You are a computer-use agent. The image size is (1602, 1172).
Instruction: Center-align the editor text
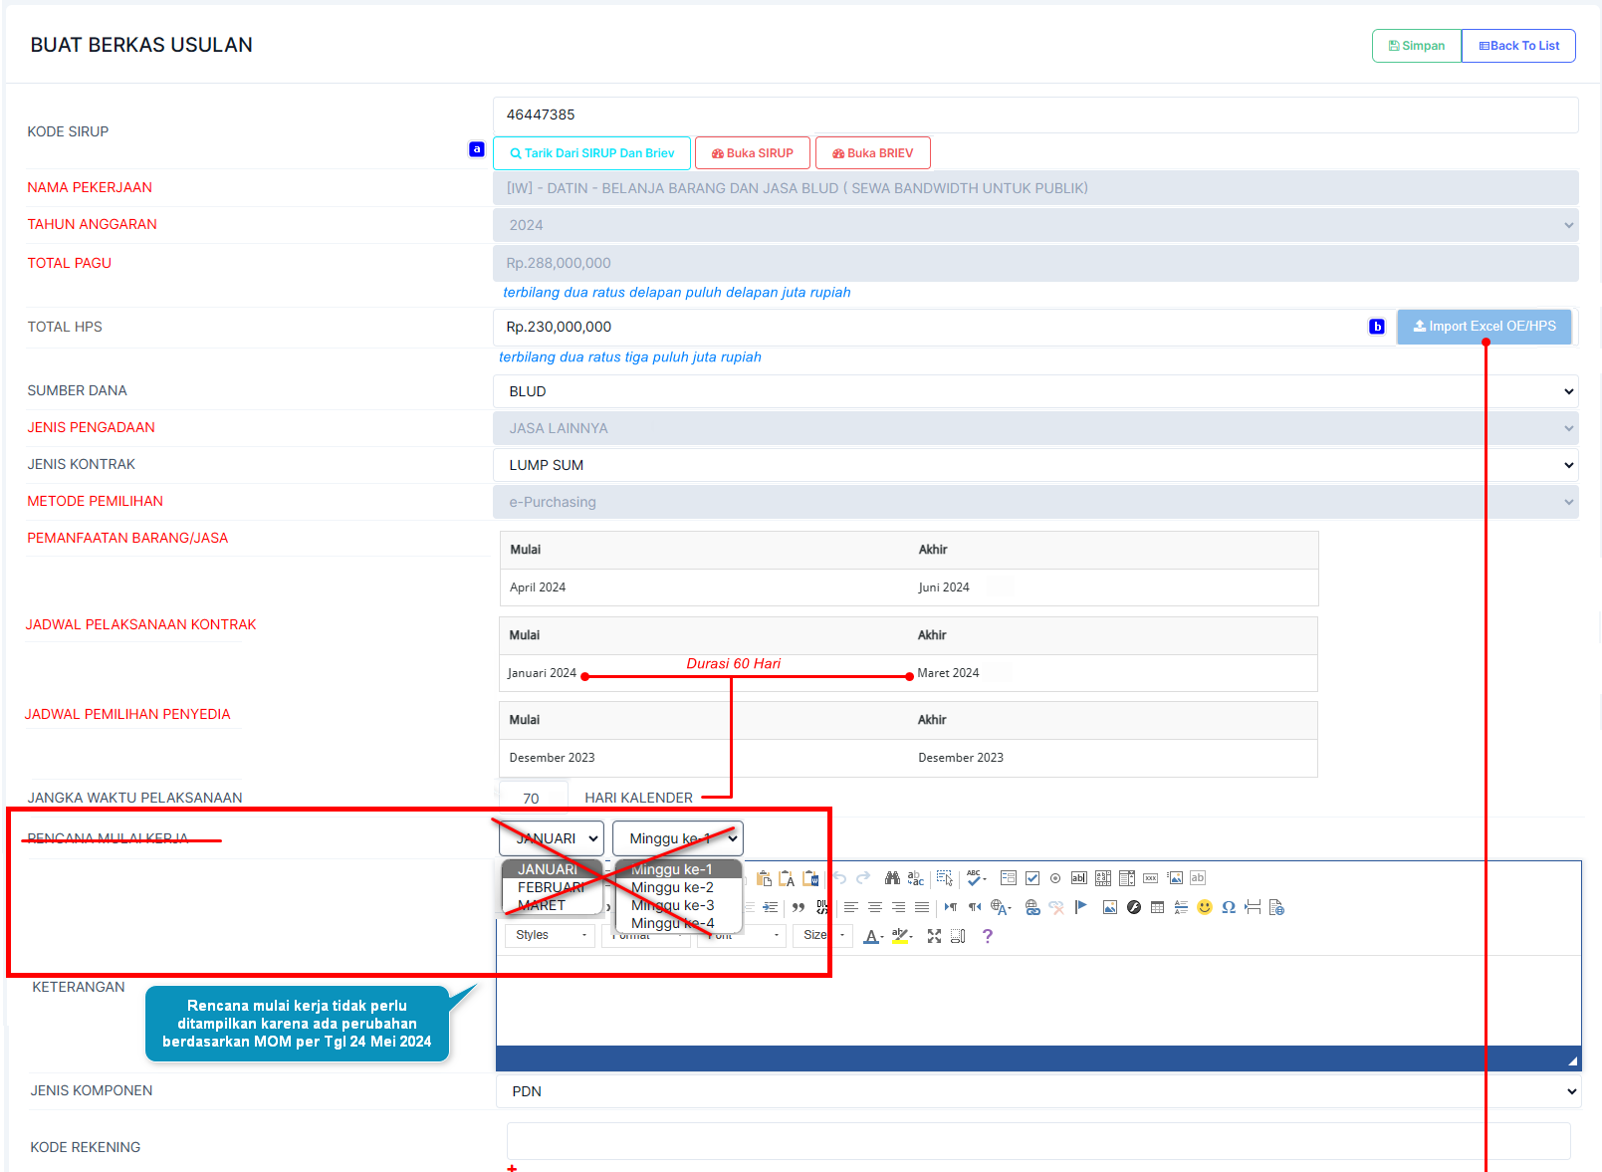pos(875,907)
